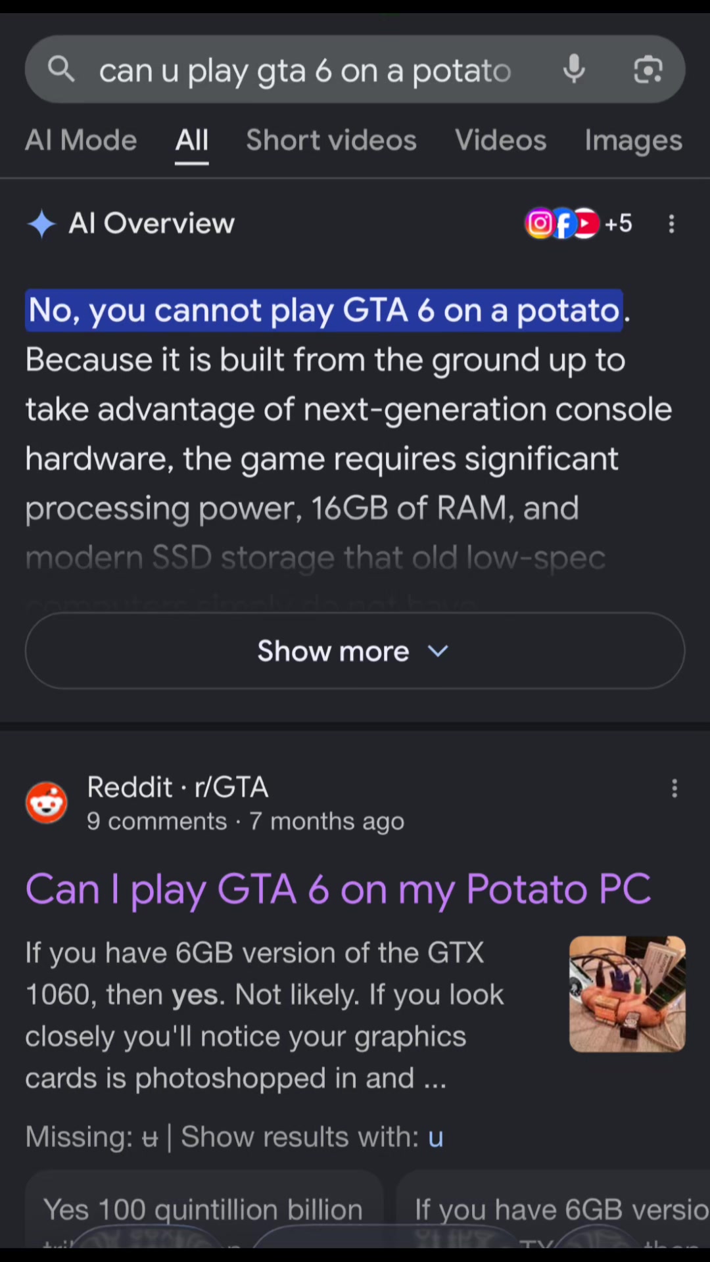The image size is (710, 1262).
Task: Expand AI Overview with Show more
Action: tap(355, 651)
